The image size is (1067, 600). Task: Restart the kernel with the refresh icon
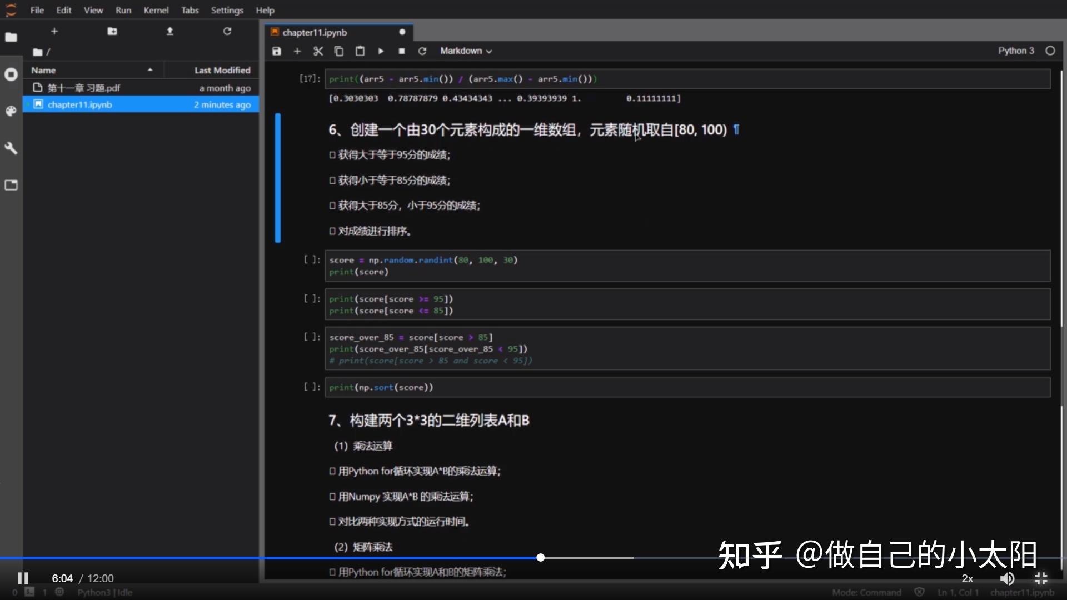422,51
